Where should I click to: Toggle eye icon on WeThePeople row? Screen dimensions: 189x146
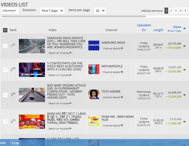[184, 70]
